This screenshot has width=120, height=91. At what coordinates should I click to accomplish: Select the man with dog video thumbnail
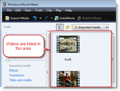(x=68, y=79)
